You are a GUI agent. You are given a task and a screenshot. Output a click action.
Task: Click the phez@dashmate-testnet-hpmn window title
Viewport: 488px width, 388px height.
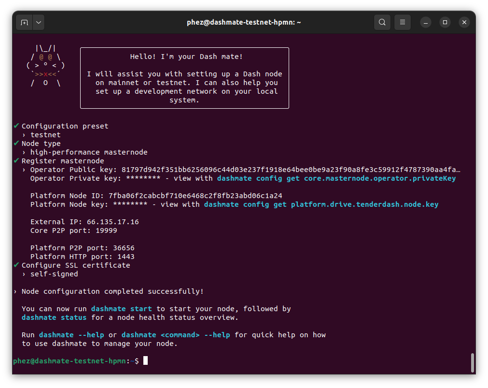[244, 22]
